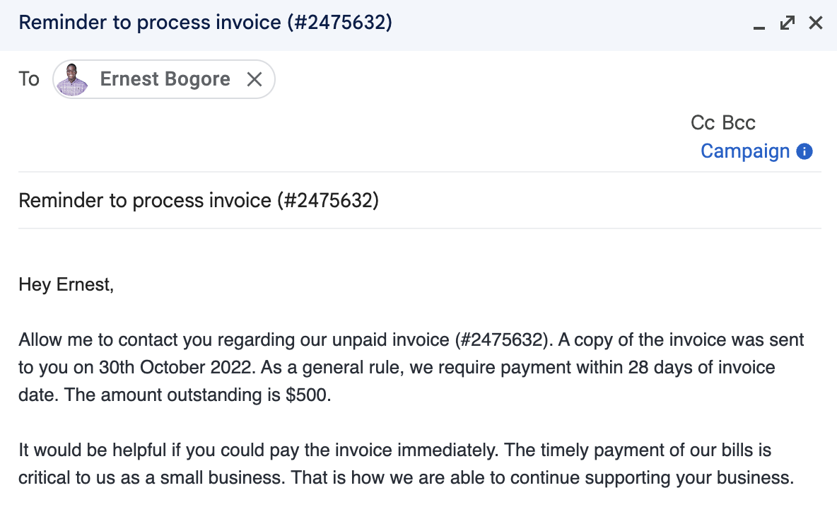Image resolution: width=837 pixels, height=512 pixels.
Task: Click paragraph starting "Allow me to contact"
Action: [411, 367]
